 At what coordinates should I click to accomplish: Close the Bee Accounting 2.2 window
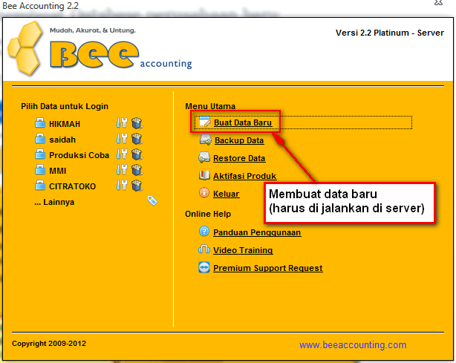439,2
